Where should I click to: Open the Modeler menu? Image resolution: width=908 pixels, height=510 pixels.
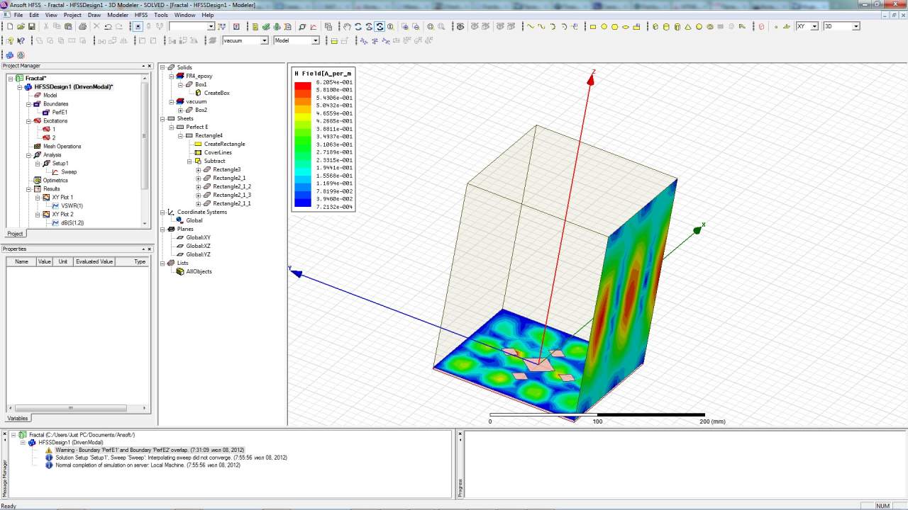[118, 15]
